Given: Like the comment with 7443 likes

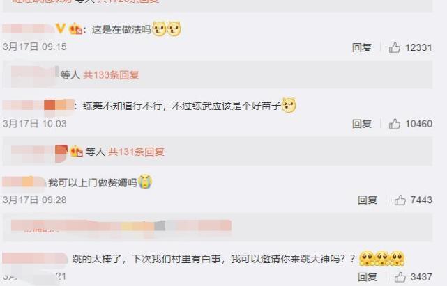Looking at the screenshot, I should point(400,200).
